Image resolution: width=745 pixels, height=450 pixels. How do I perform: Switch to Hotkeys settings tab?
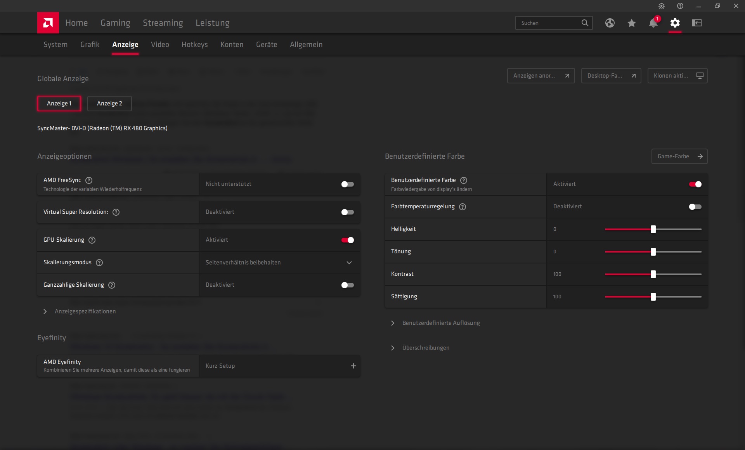pyautogui.click(x=195, y=45)
